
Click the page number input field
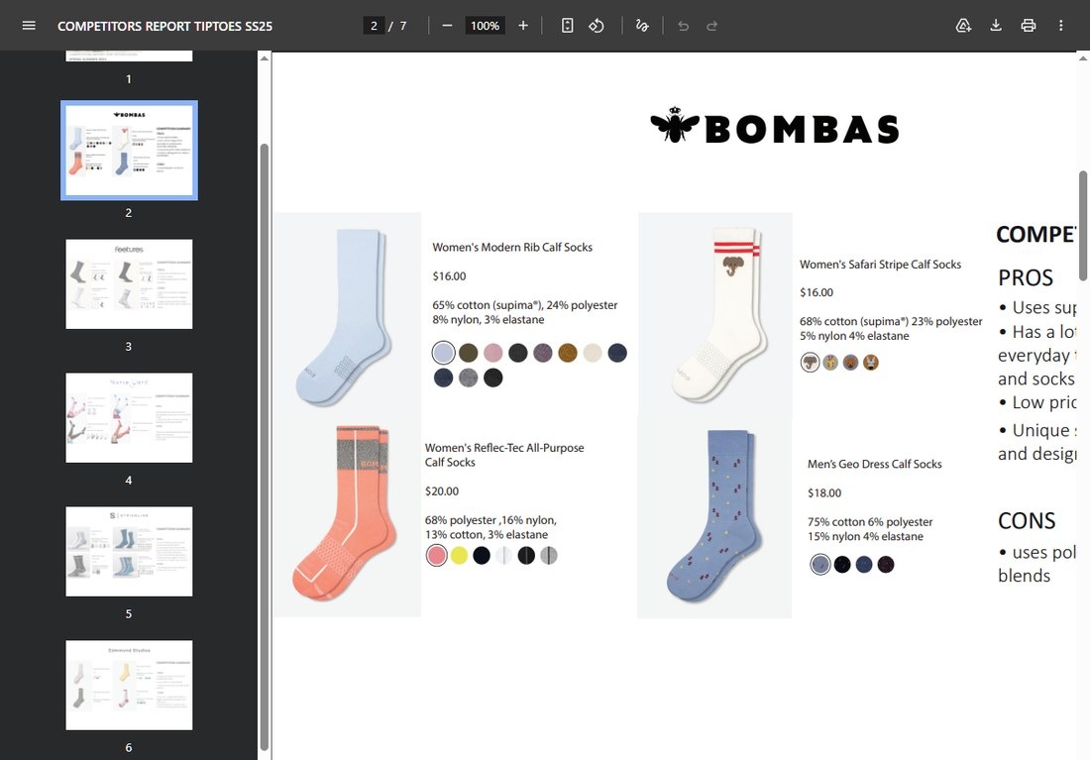point(374,26)
